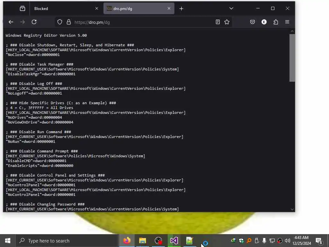This screenshot has height=247, width=329.
Task: Open OBS Studio from the taskbar
Action: tap(158, 241)
